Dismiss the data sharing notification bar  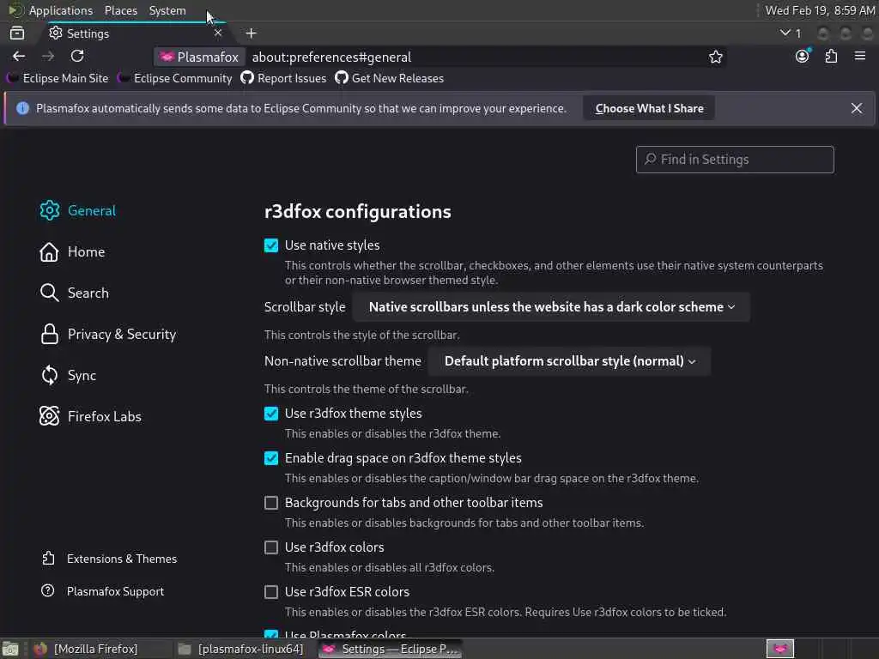[x=856, y=108]
